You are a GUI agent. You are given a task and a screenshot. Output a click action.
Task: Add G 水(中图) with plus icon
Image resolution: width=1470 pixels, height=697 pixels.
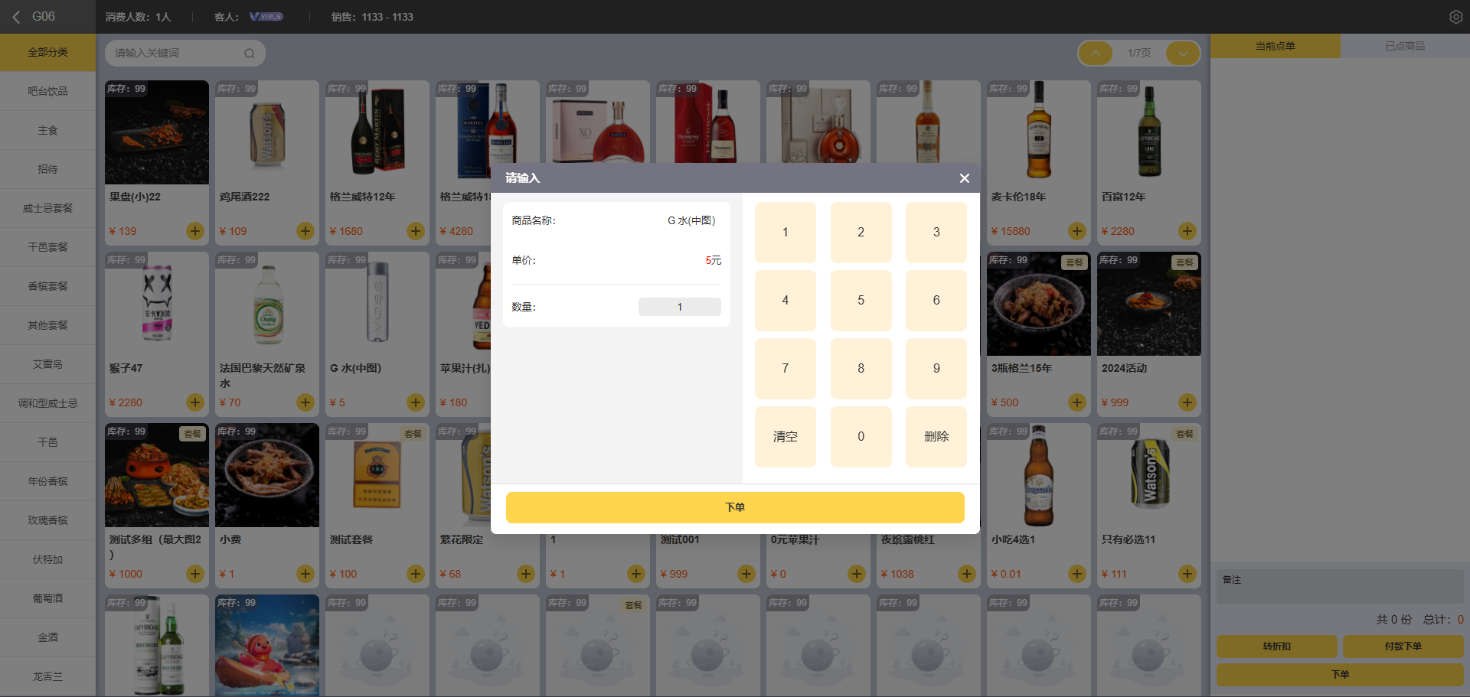click(416, 402)
